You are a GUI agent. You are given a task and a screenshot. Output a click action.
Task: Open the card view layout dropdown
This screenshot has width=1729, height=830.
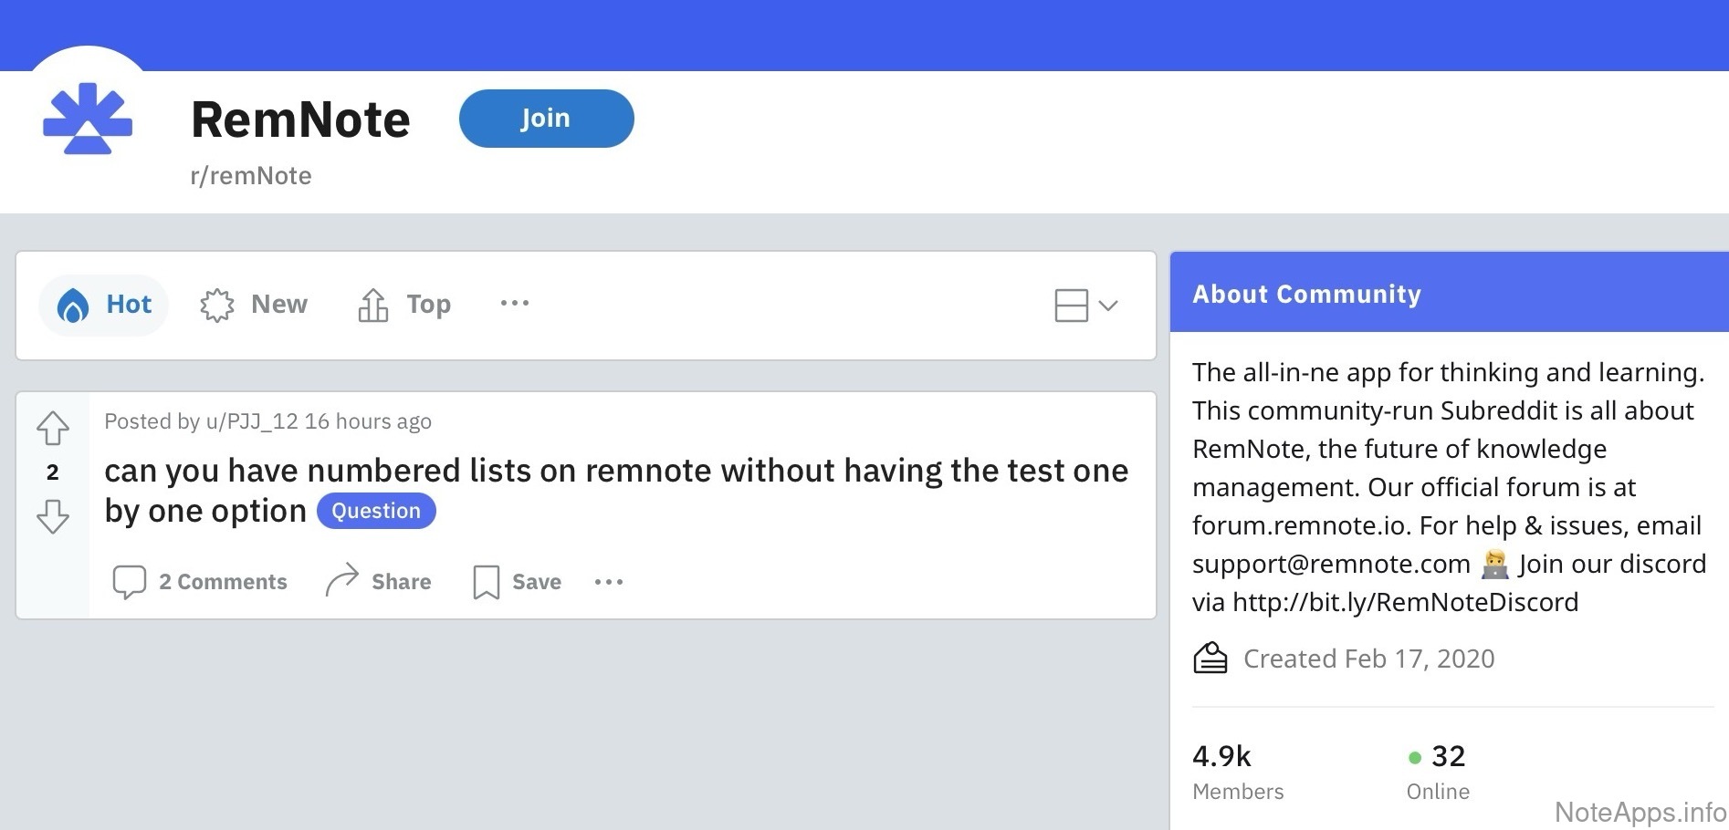point(1085,306)
